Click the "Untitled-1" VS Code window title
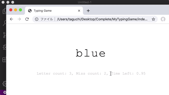This screenshot has height=95, width=169. (84, 2)
